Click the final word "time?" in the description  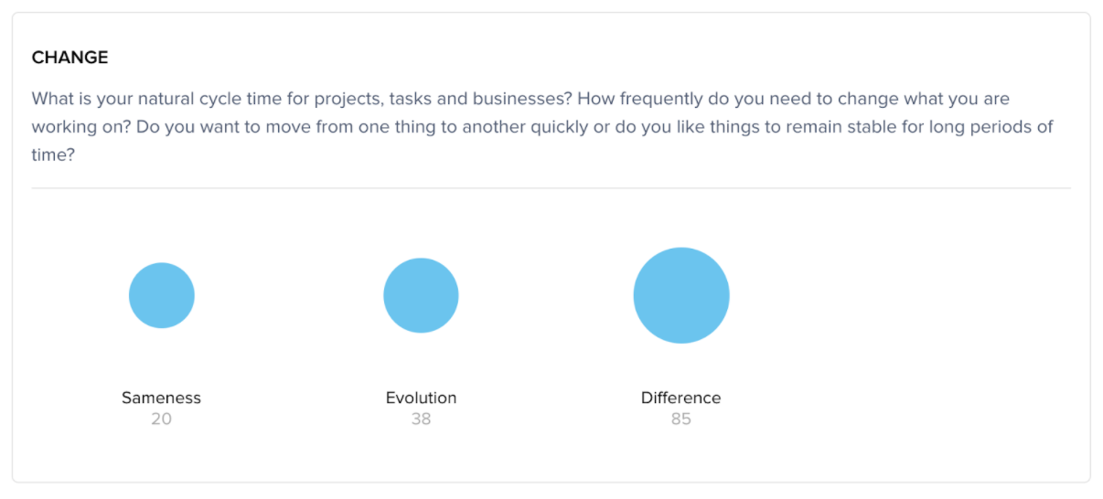pyautogui.click(x=53, y=154)
